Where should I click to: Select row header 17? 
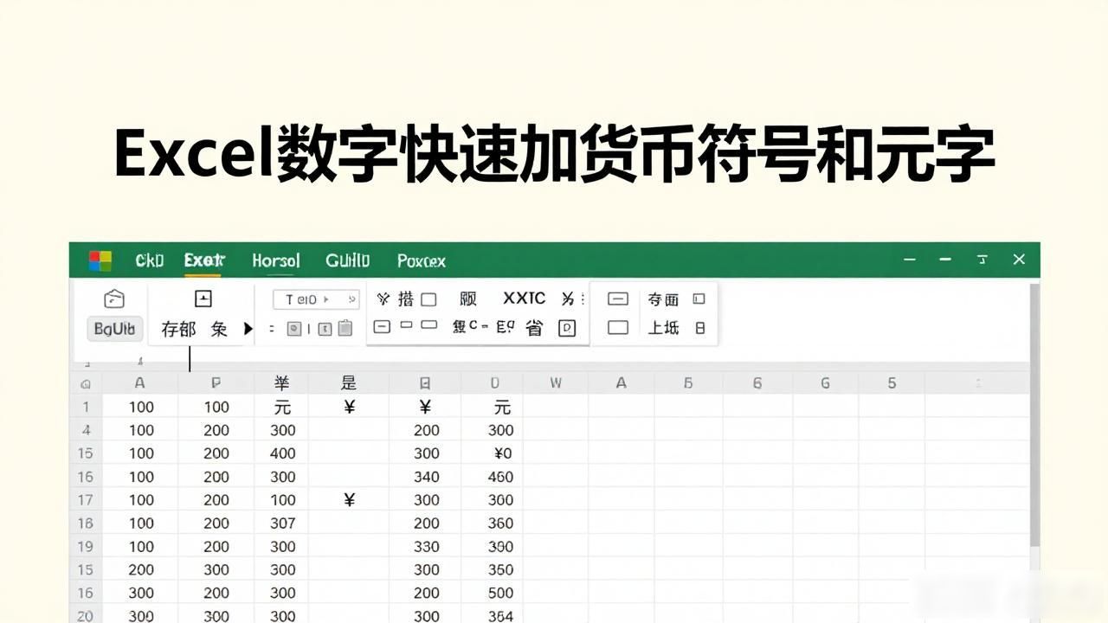[x=86, y=499]
